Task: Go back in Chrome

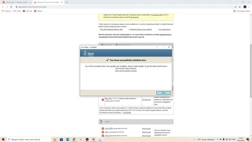Action: point(3,7)
